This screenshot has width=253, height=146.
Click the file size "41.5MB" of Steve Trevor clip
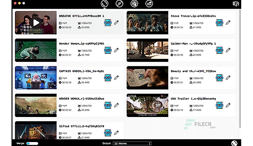point(197,27)
